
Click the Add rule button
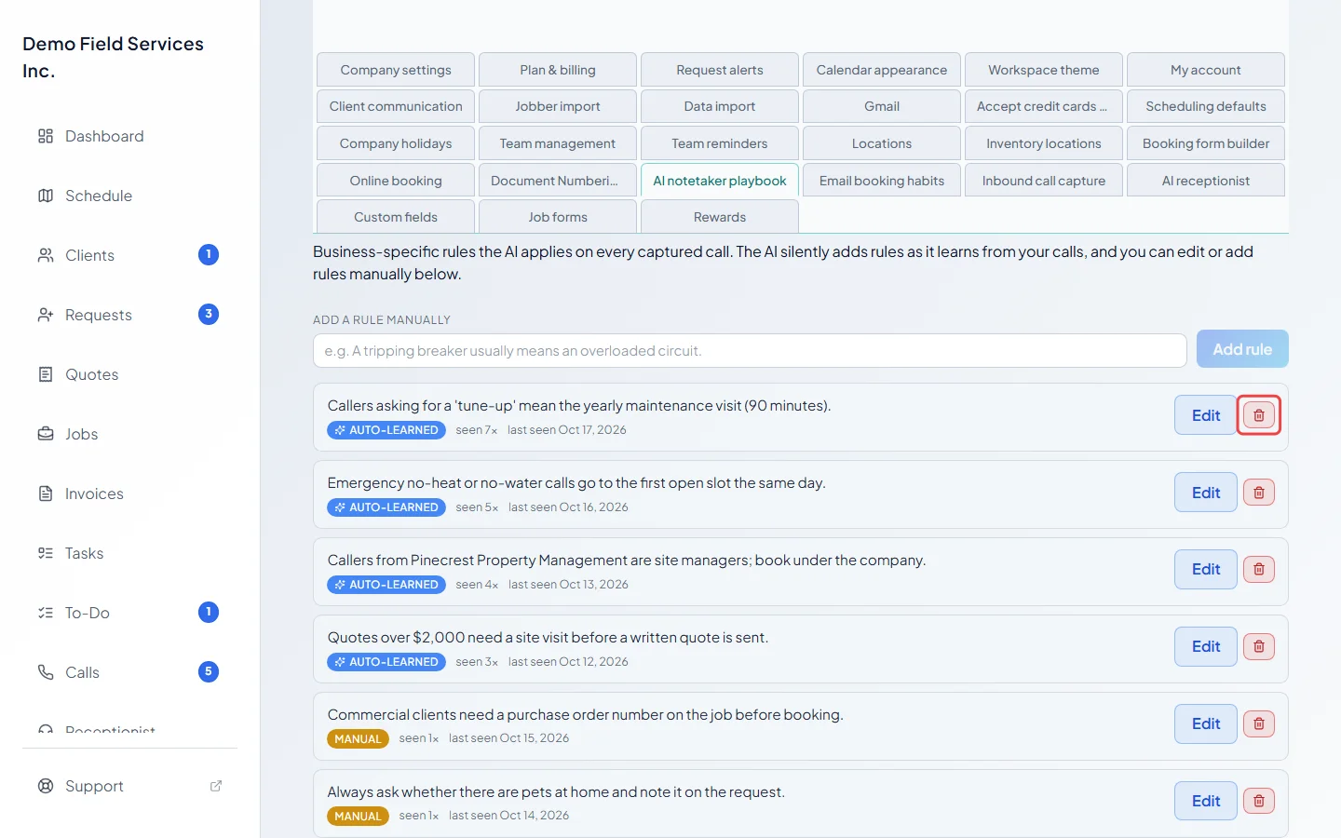tap(1242, 349)
